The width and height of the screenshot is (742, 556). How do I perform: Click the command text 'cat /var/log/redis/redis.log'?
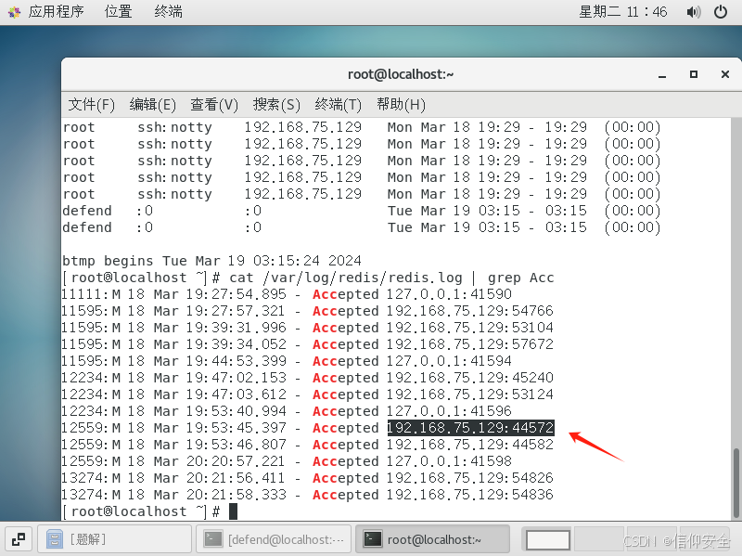coord(346,278)
